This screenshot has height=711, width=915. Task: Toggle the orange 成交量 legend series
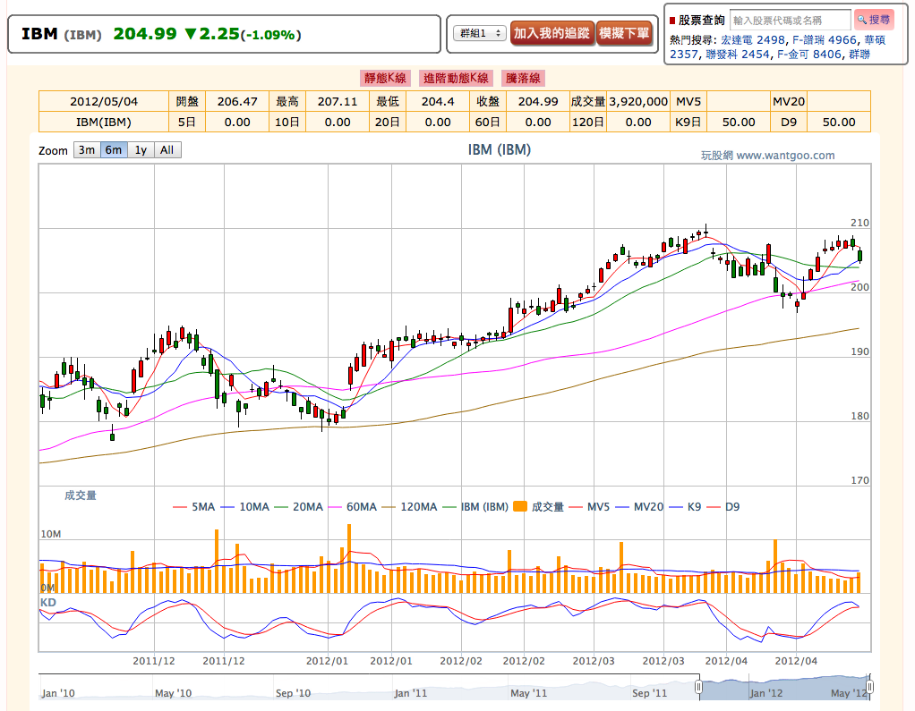click(539, 507)
